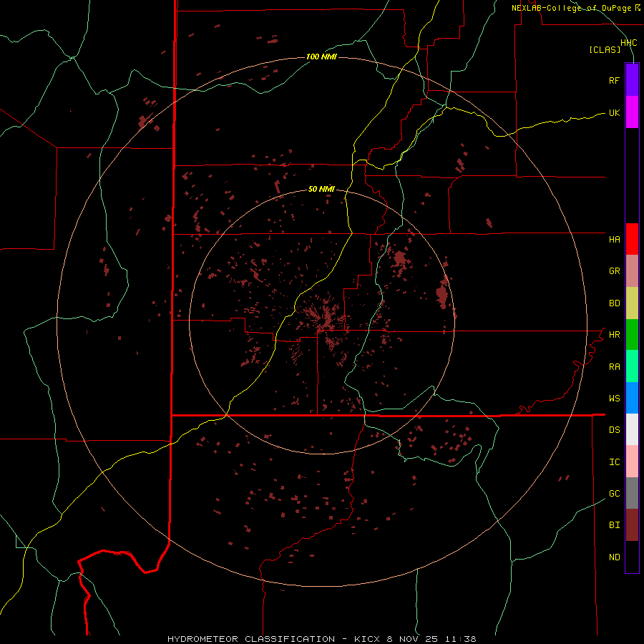Click the pinkish GR color swatch

[632, 271]
